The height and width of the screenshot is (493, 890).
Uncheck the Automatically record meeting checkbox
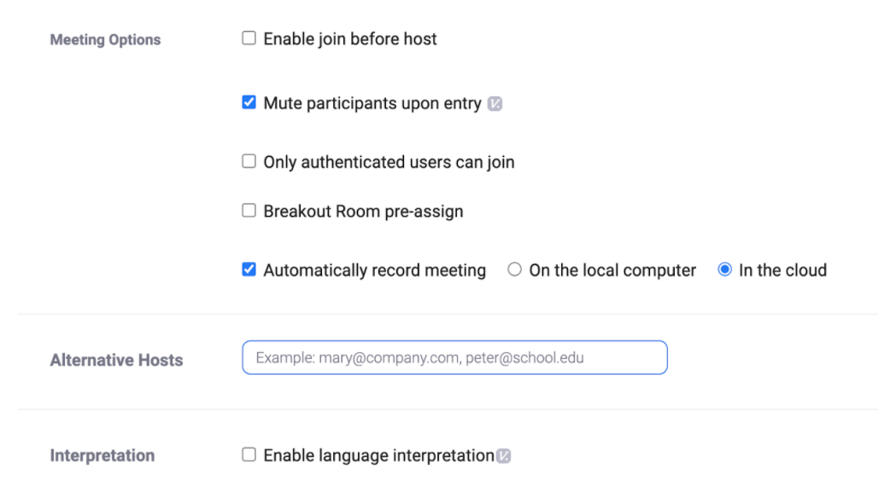(x=249, y=270)
